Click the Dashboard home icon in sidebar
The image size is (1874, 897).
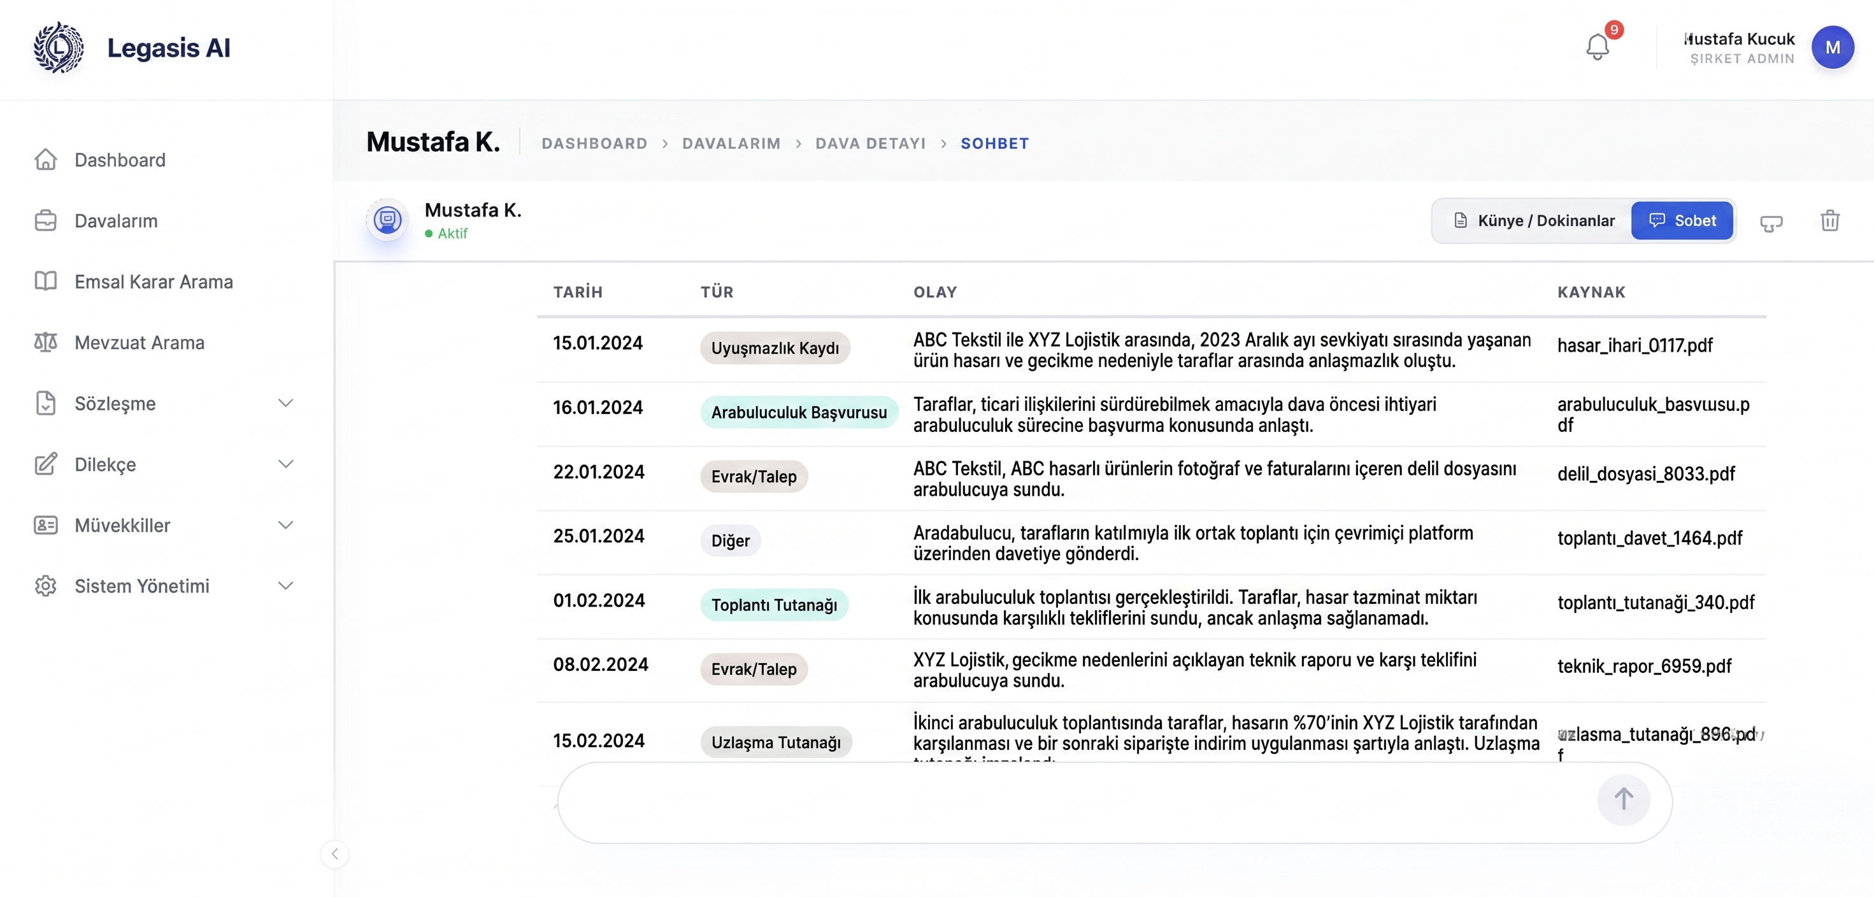[x=46, y=159]
